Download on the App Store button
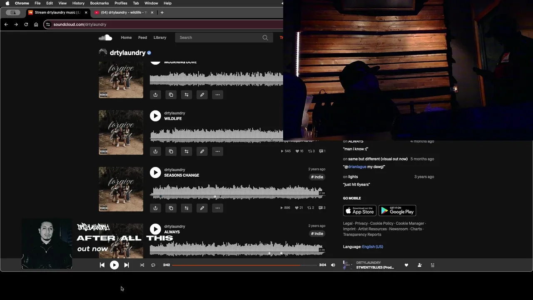533x300 pixels. click(x=360, y=210)
